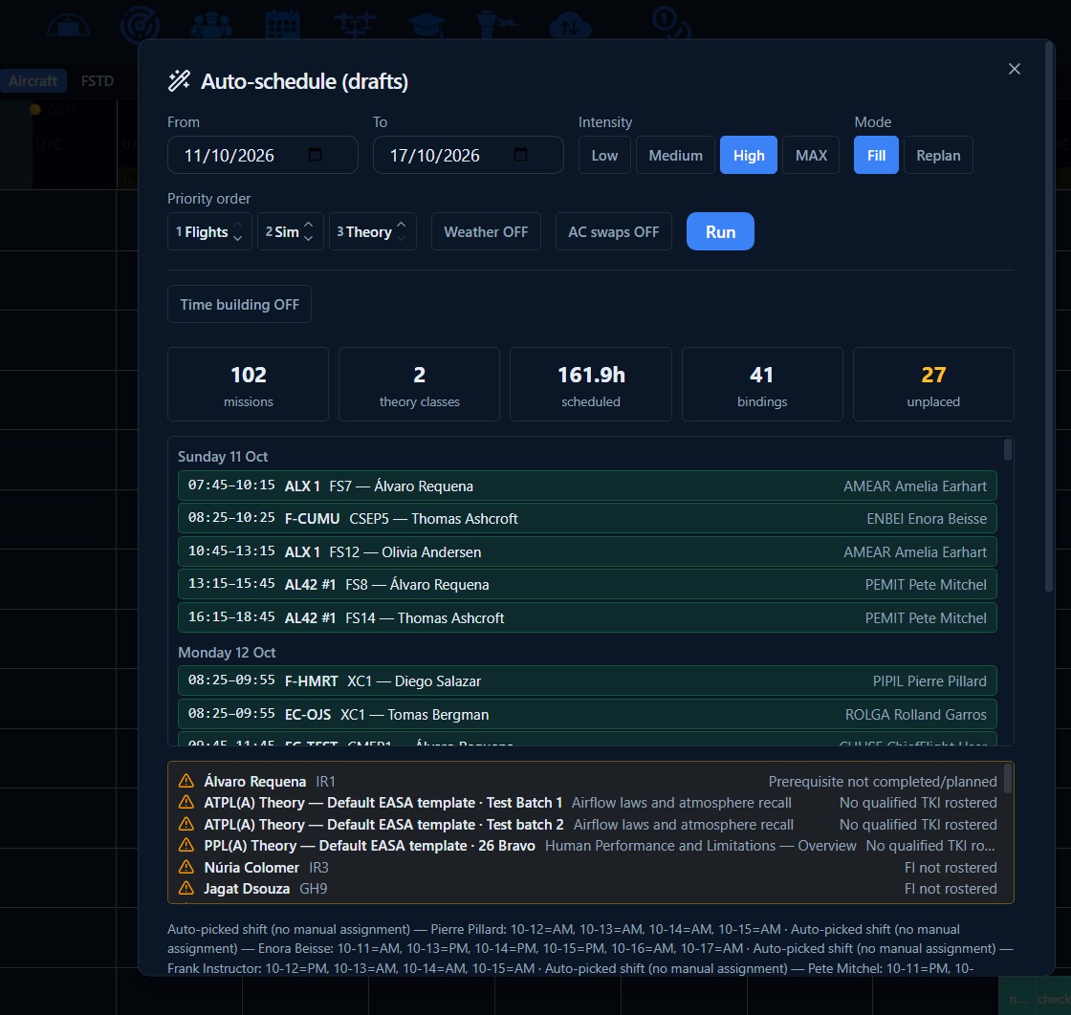Select the 3 Theory priority chip
Viewport: 1071px width, 1015px height.
(373, 231)
